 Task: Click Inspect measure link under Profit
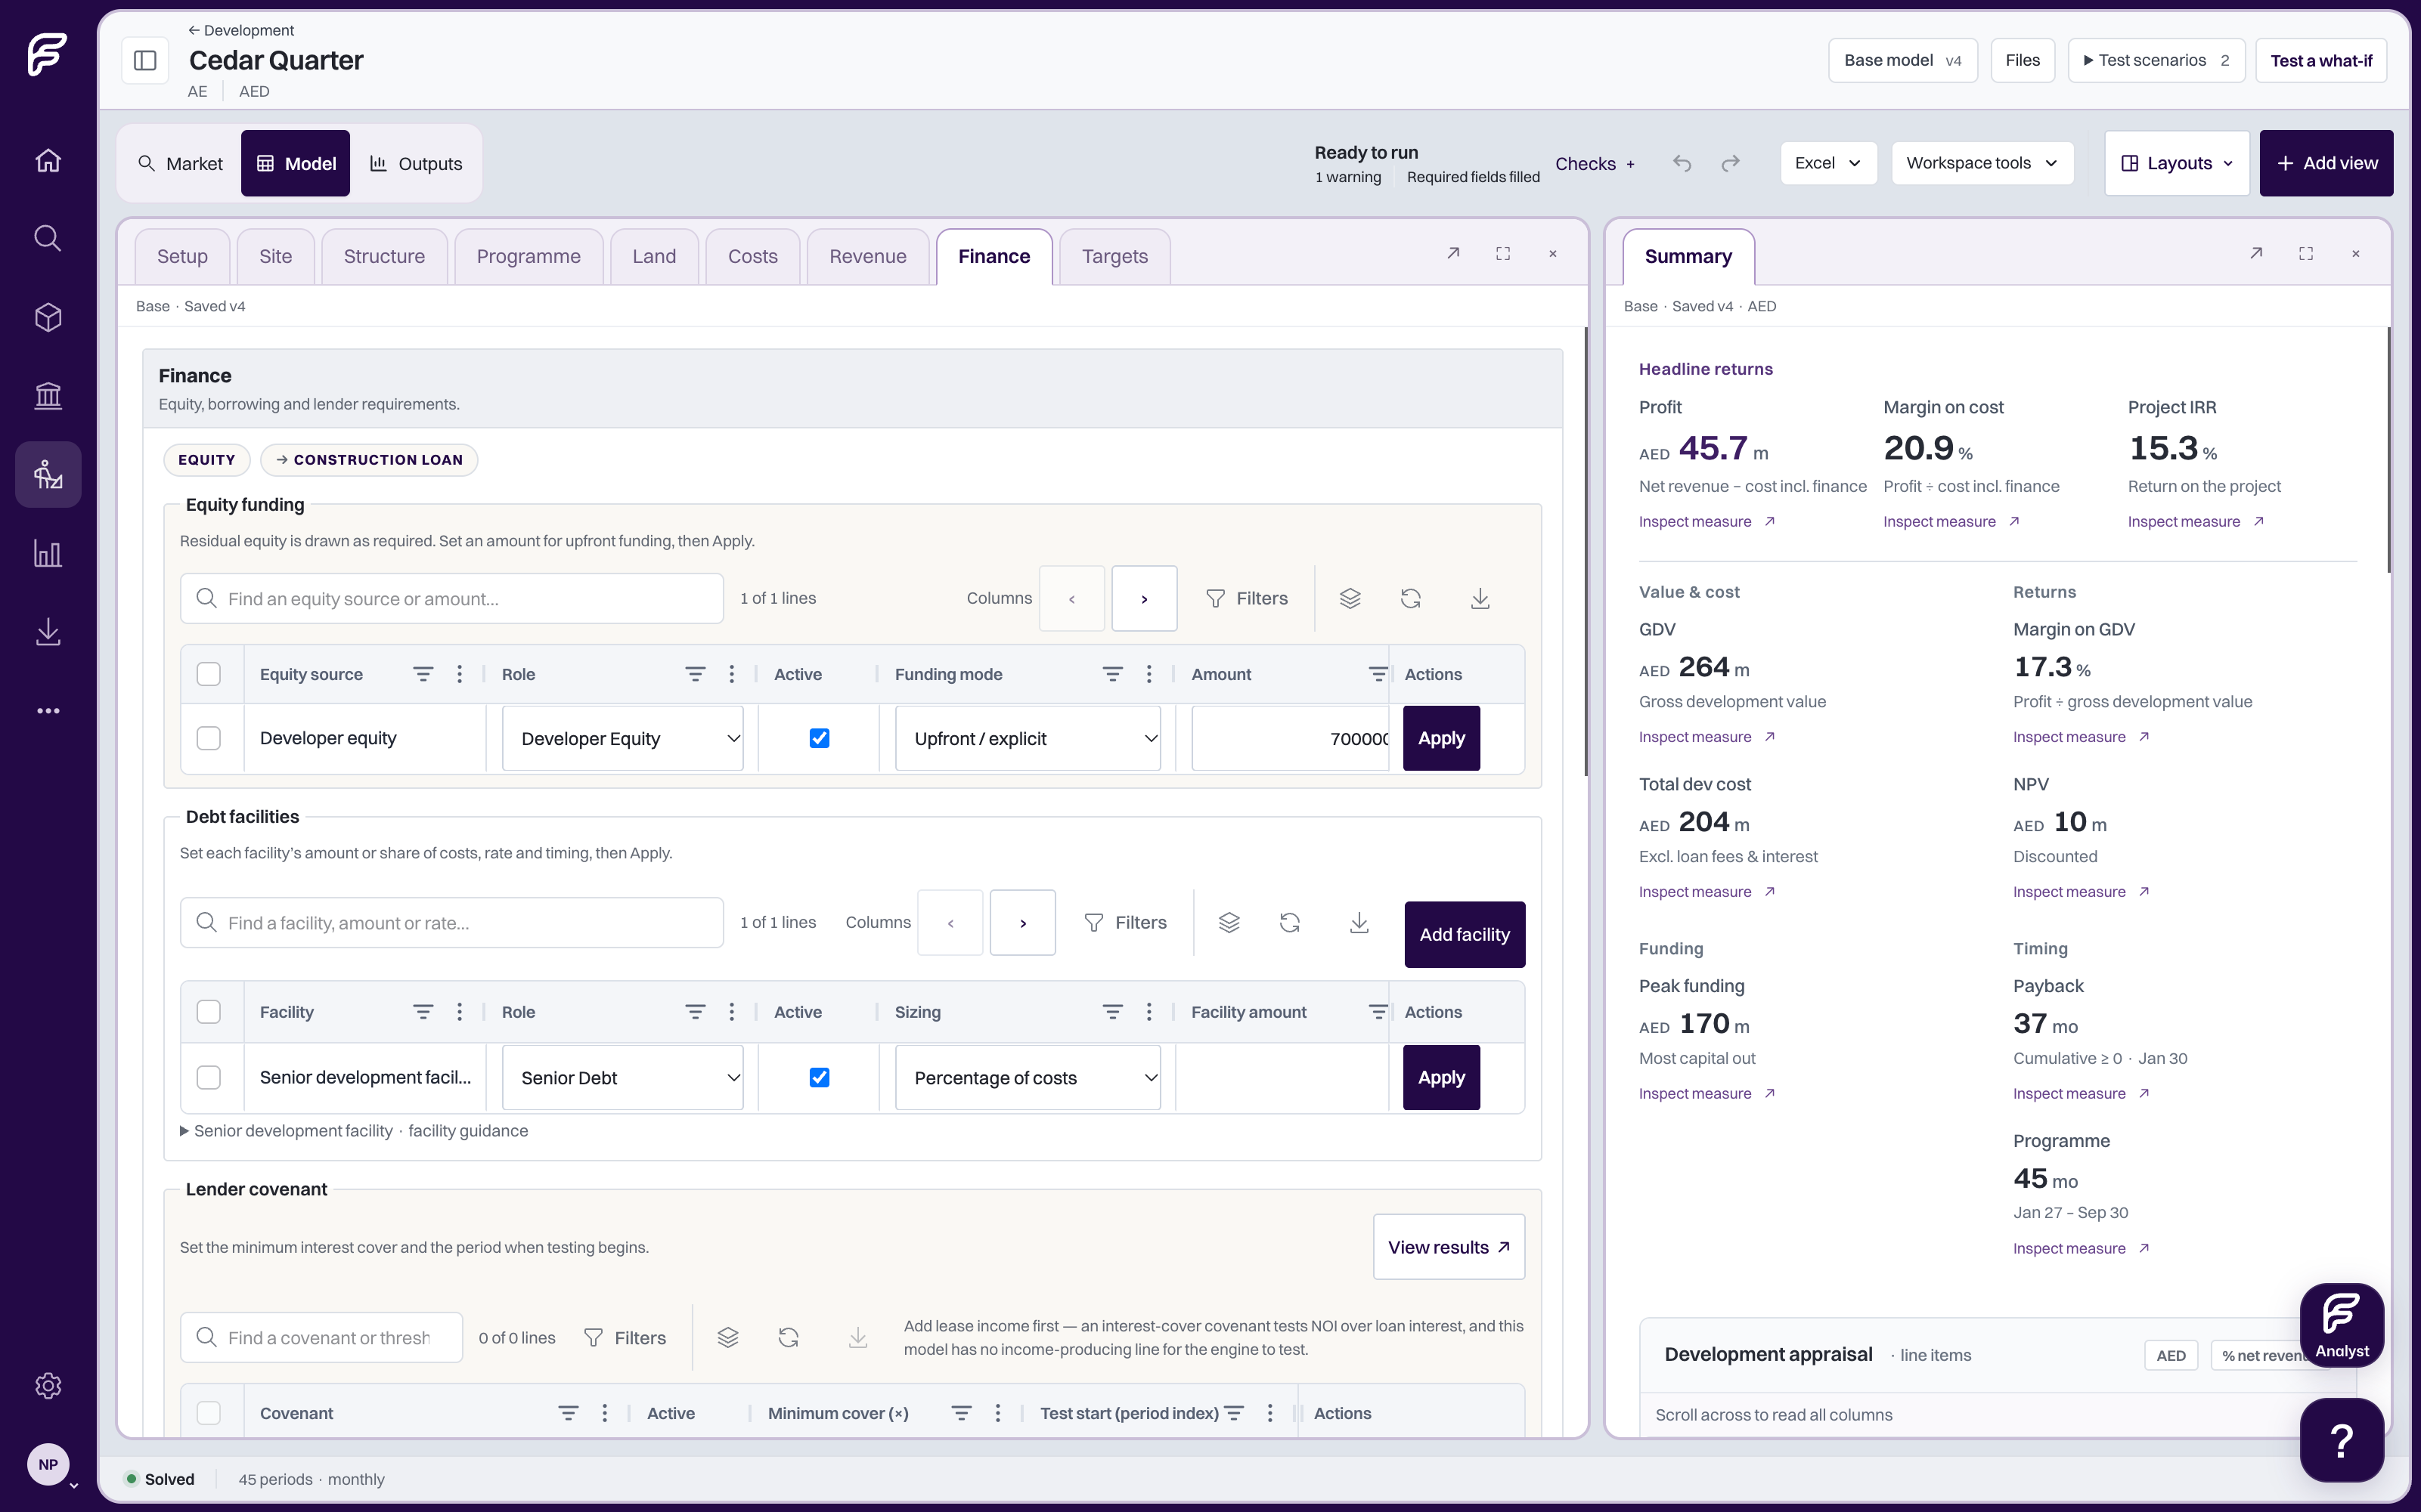(x=1706, y=521)
